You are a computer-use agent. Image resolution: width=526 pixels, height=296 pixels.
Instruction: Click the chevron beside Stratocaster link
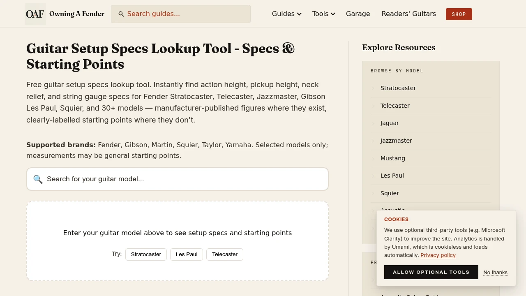(373, 88)
